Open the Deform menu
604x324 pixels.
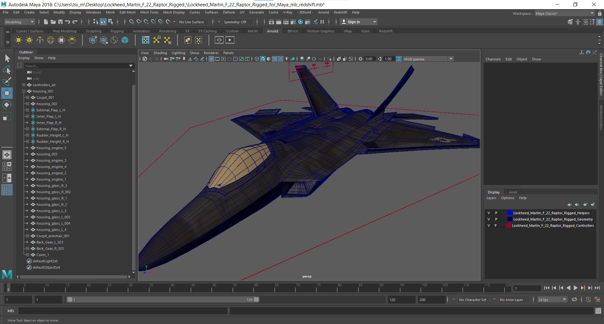[x=229, y=12]
